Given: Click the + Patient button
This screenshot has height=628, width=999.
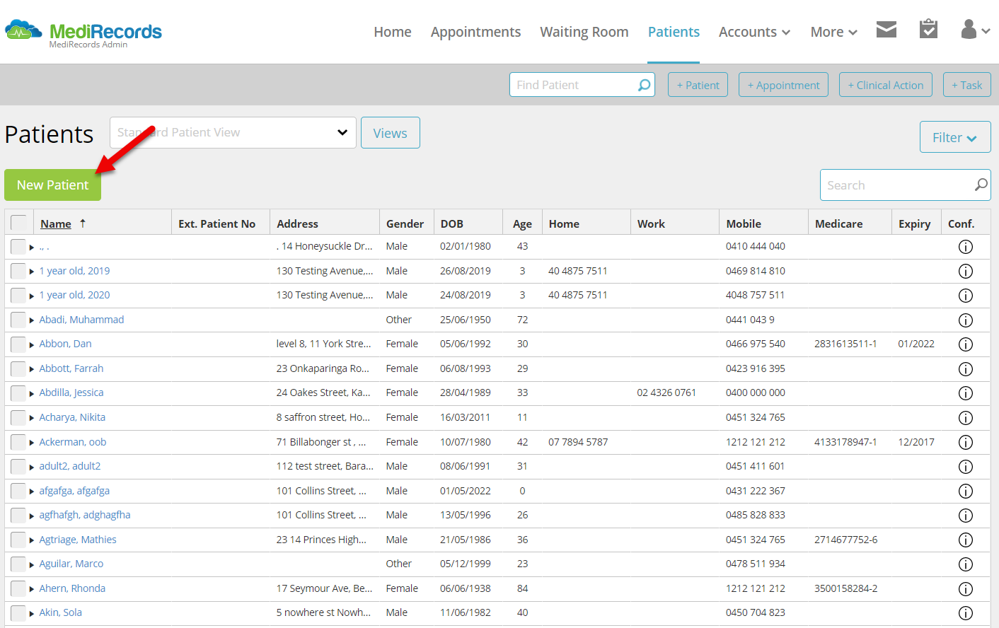Looking at the screenshot, I should pyautogui.click(x=698, y=85).
